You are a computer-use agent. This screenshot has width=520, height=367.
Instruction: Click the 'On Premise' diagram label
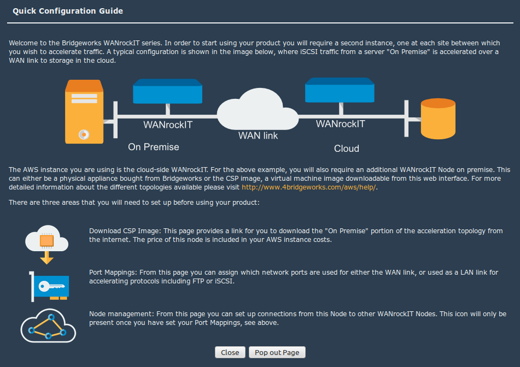pyautogui.click(x=154, y=147)
